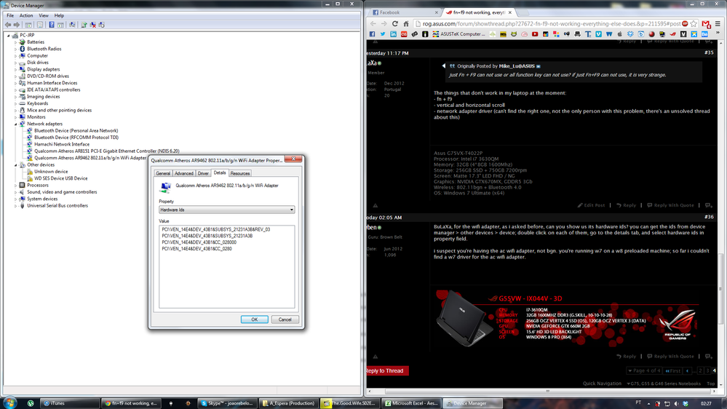
Task: Switch to the Driver tab in properties dialog
Action: 203,173
